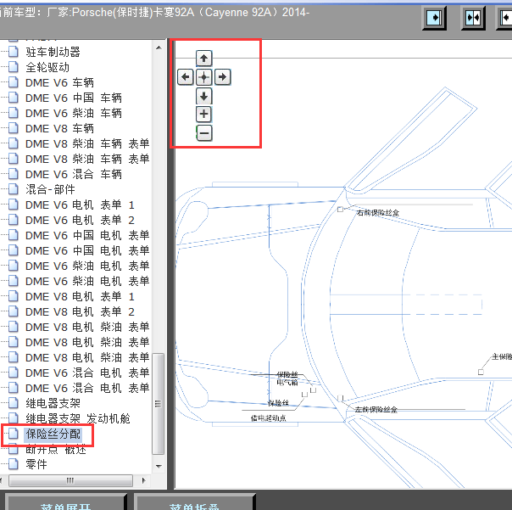
Task: Open the 继电器支架 entry
Action: 53,403
